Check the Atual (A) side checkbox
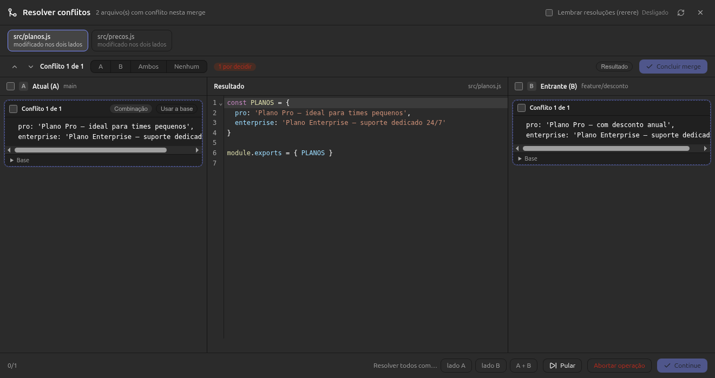Image resolution: width=715 pixels, height=378 pixels. click(10, 86)
